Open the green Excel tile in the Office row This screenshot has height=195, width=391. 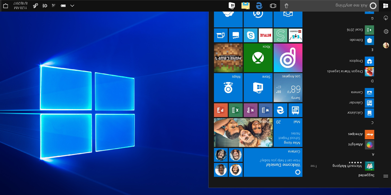tap(236, 110)
